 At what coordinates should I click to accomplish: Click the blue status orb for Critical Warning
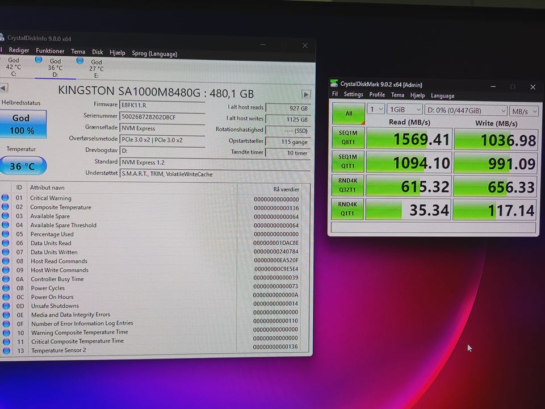(5, 198)
